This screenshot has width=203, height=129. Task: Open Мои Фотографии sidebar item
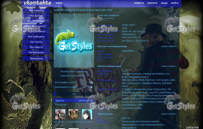click(x=36, y=21)
